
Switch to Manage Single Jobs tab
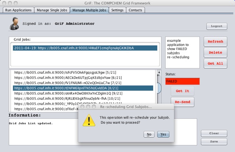52,10
